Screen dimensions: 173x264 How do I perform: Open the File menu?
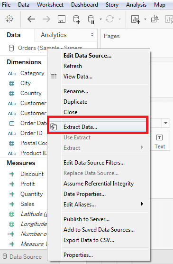[x=6, y=5]
